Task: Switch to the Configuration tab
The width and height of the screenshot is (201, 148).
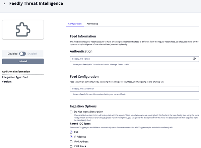Action: click(x=75, y=24)
